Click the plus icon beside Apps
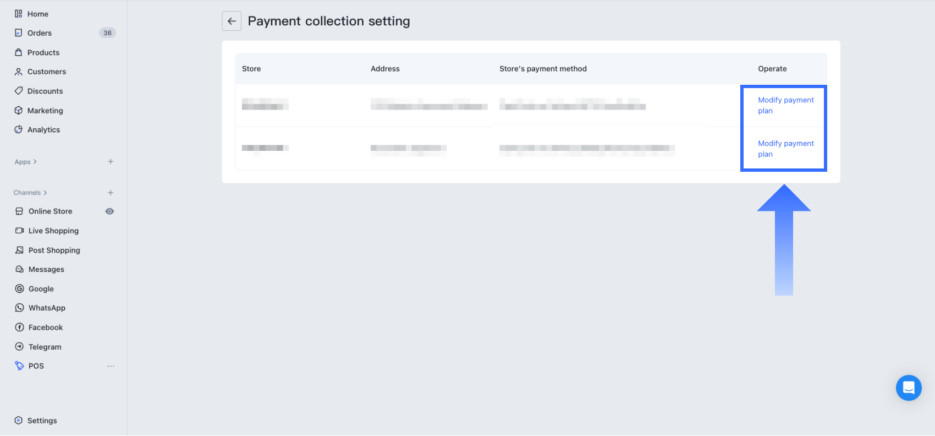 click(111, 162)
